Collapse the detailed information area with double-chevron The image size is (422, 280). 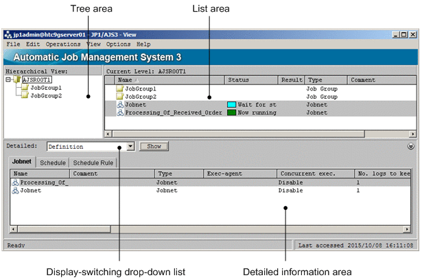tap(411, 146)
